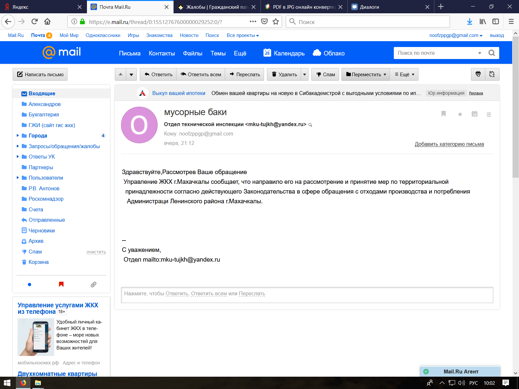519x389 pixels.
Task: Open the Cloud storage icon
Action: point(317,53)
